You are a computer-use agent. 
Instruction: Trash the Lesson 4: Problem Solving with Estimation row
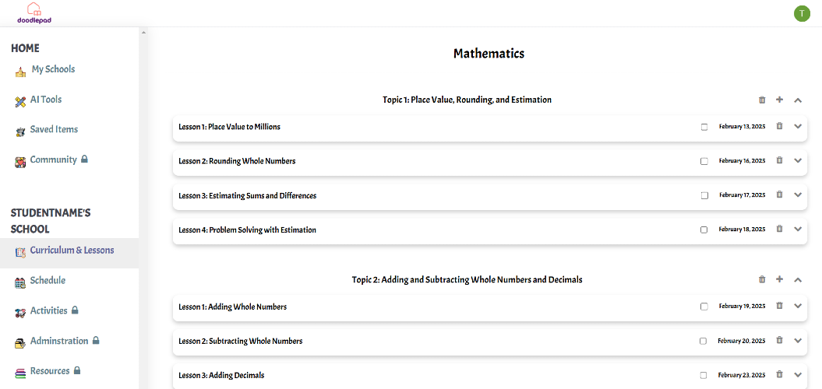780,229
